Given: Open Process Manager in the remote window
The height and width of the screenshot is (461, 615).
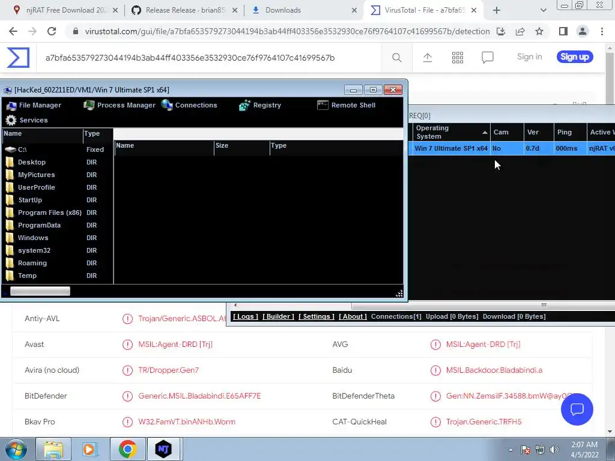Looking at the screenshot, I should point(120,105).
